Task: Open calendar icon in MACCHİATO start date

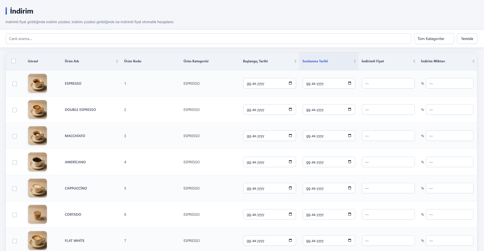Action: coord(290,136)
